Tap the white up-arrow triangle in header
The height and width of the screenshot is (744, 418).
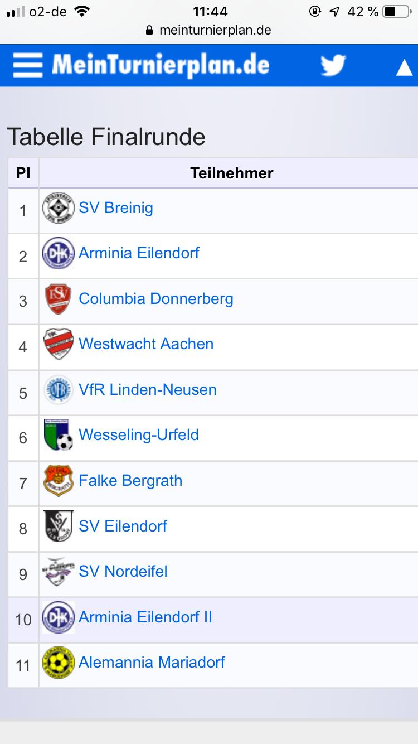point(404,68)
